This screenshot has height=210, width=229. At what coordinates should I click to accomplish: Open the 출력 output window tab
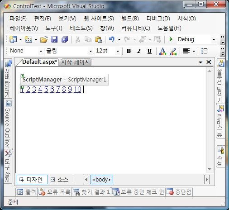(27, 192)
